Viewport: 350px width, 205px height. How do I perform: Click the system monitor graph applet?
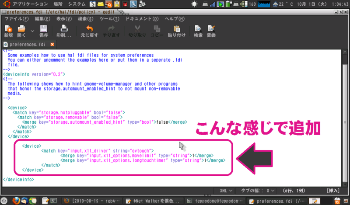coord(264,4)
